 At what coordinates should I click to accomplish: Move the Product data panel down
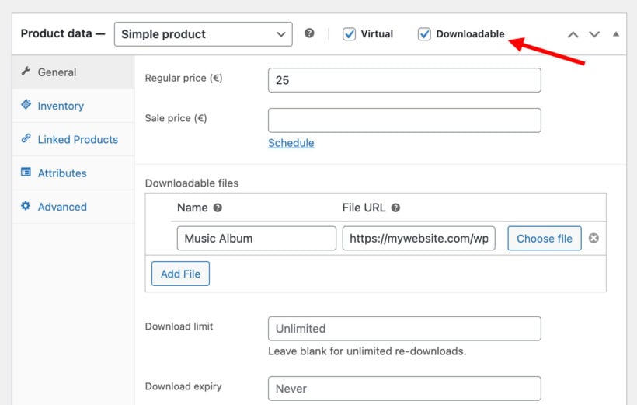[594, 34]
